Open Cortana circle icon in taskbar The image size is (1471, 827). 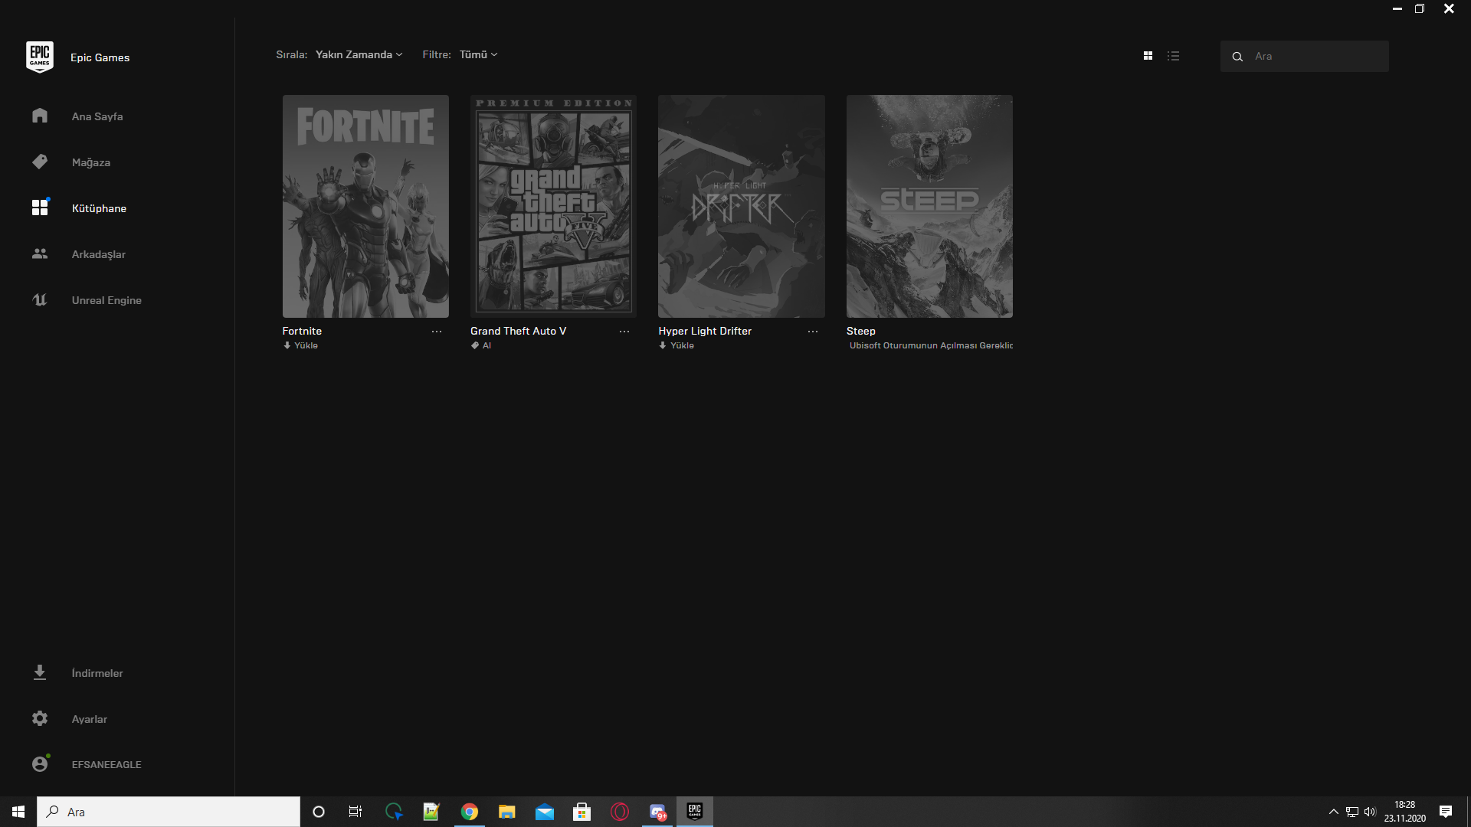(x=319, y=812)
